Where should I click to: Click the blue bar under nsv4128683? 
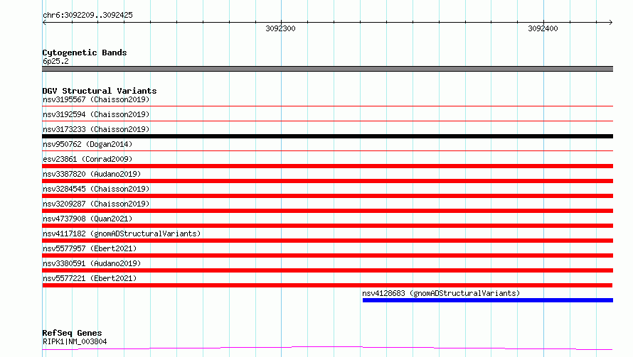pyautogui.click(x=488, y=300)
